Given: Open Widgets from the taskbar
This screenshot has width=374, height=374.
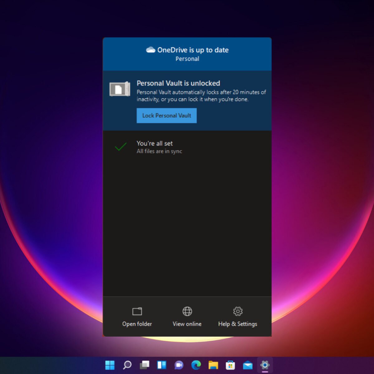Looking at the screenshot, I should tap(162, 365).
